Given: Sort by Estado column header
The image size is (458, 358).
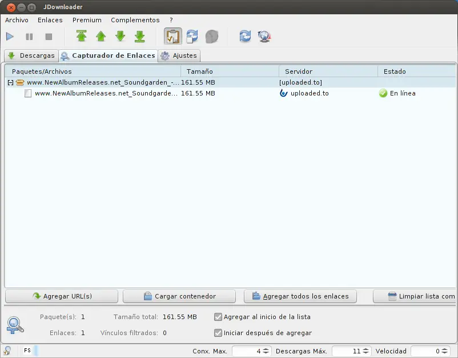Looking at the screenshot, I should [417, 71].
